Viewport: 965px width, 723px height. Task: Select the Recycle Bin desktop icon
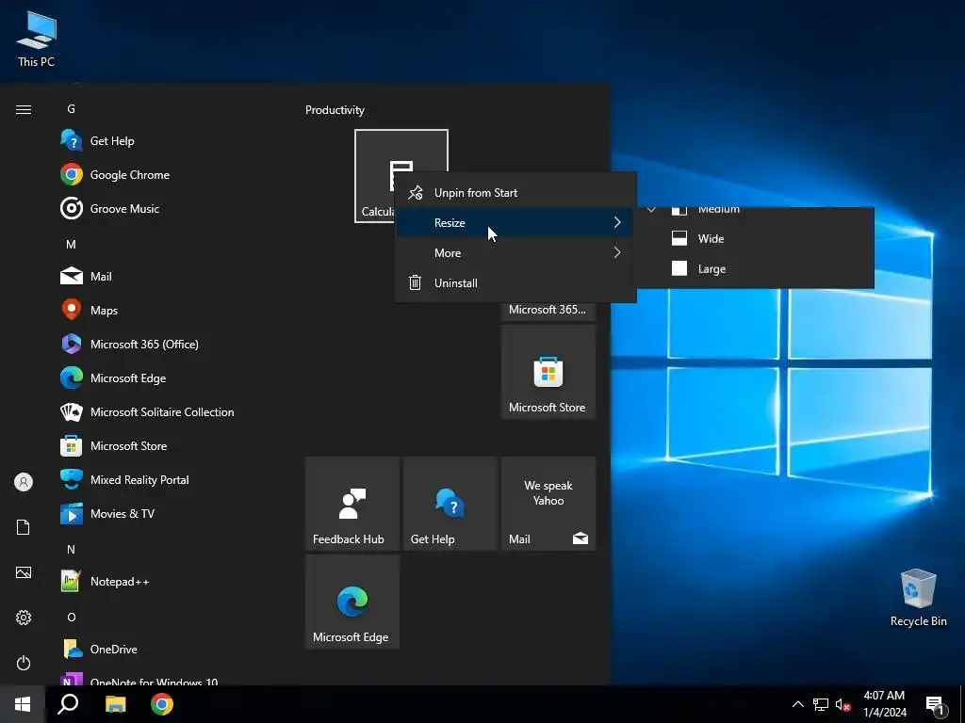point(918,598)
